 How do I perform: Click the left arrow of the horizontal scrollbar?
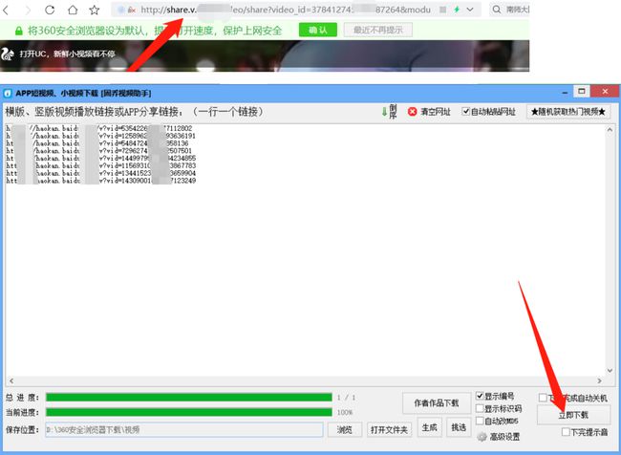pos(11,380)
